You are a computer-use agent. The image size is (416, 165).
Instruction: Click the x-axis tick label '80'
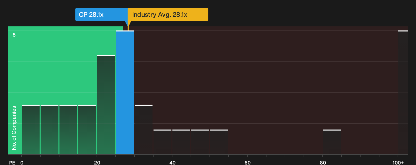click(323, 163)
